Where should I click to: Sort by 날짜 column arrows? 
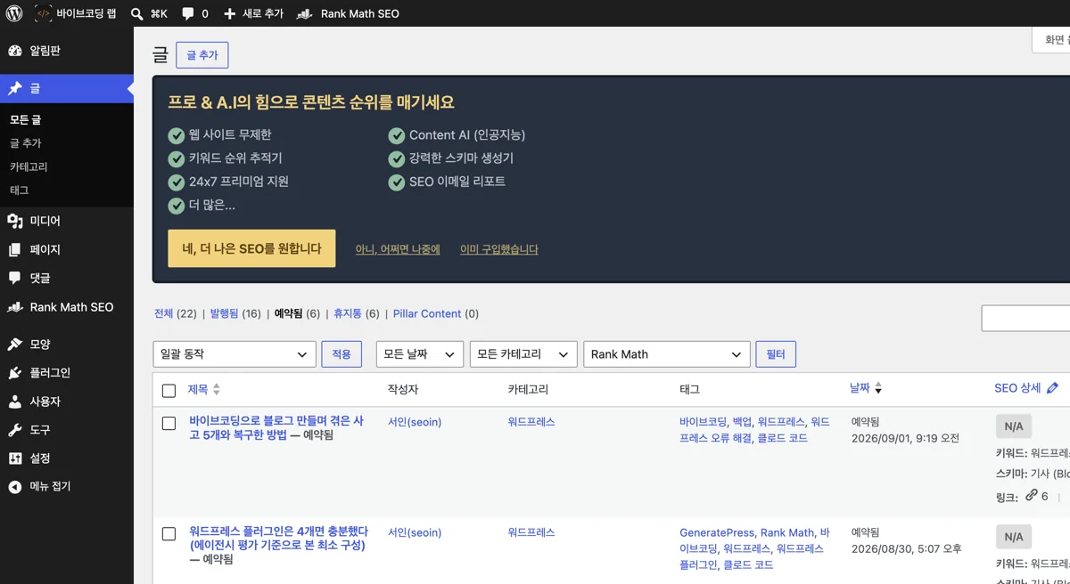(x=878, y=388)
